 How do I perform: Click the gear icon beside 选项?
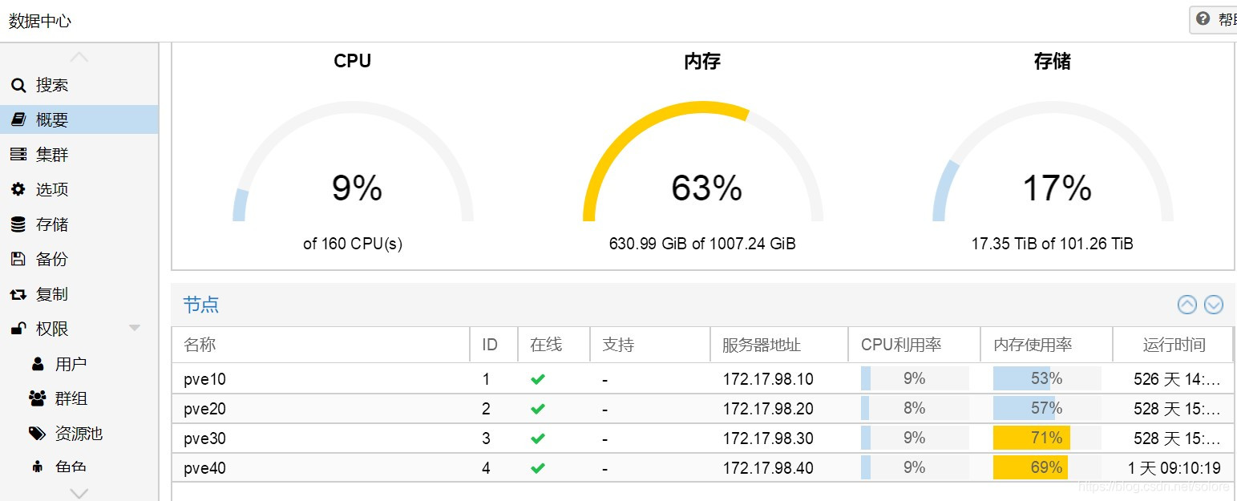[18, 189]
